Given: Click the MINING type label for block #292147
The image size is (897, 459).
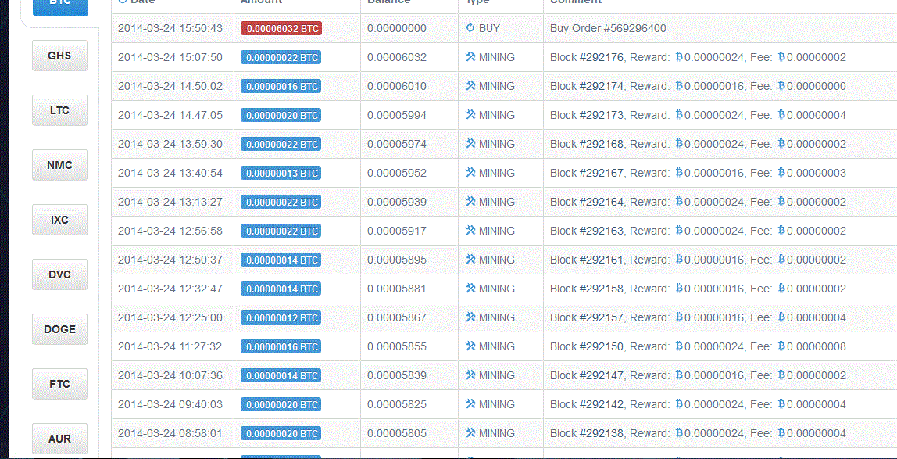Looking at the screenshot, I should (497, 375).
